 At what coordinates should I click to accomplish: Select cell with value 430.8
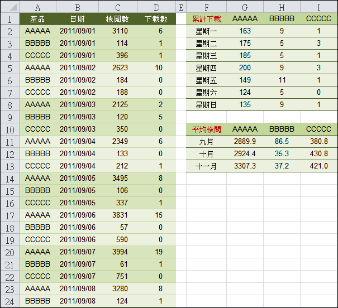(318, 153)
